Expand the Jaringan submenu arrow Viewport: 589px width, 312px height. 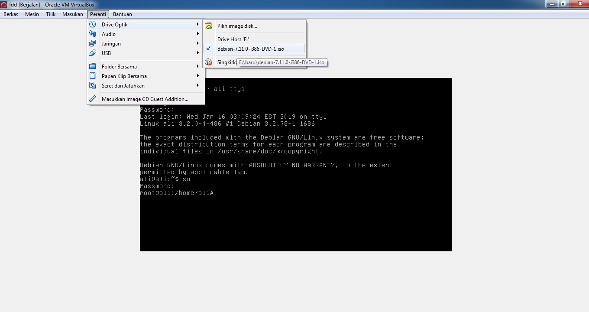click(x=198, y=43)
